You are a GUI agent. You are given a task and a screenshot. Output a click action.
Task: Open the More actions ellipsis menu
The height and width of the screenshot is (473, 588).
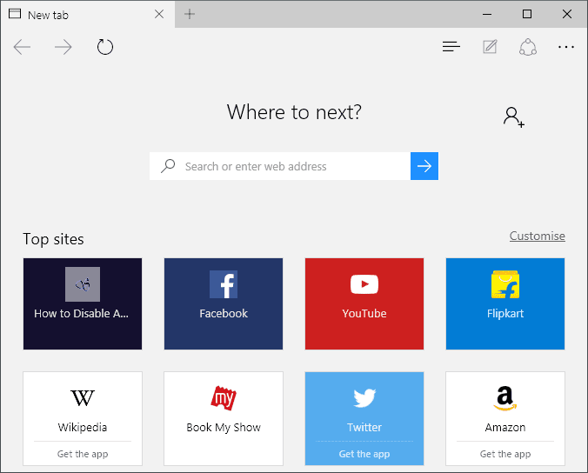click(566, 47)
